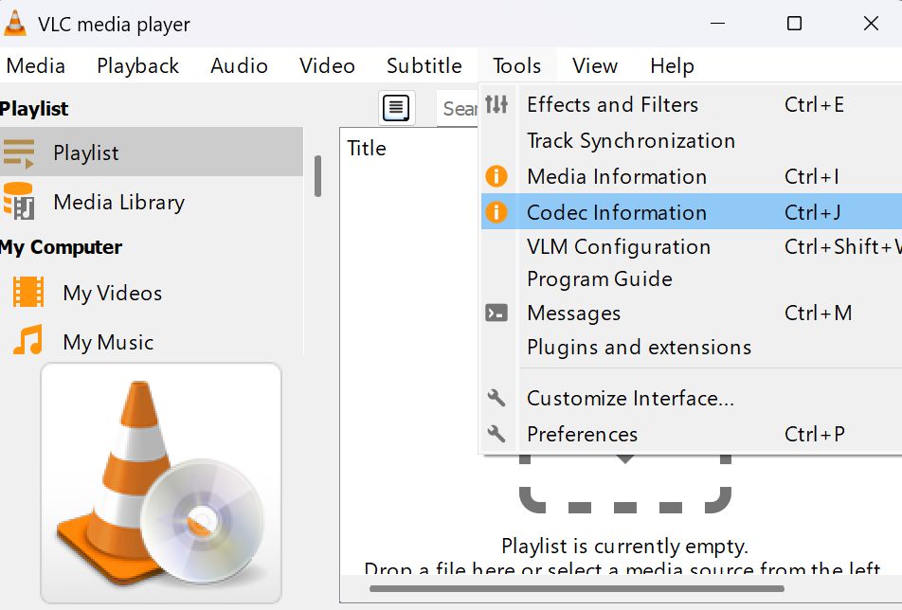Click the playlist search field
This screenshot has width=902, height=610.
click(459, 108)
